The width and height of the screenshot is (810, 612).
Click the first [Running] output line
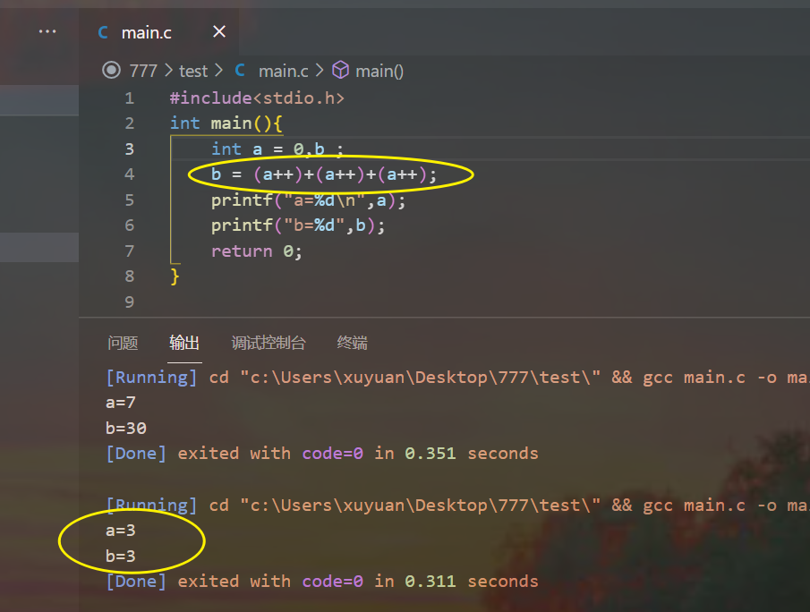pyautogui.click(x=457, y=378)
